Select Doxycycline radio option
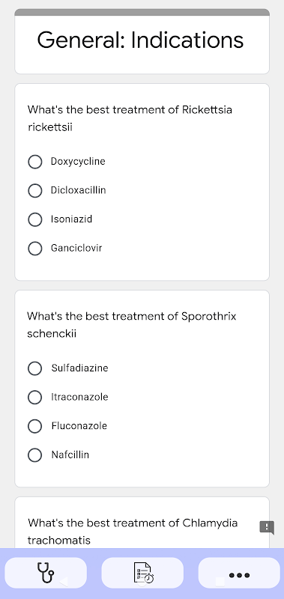Viewport: 284px width, 599px height. tap(34, 162)
